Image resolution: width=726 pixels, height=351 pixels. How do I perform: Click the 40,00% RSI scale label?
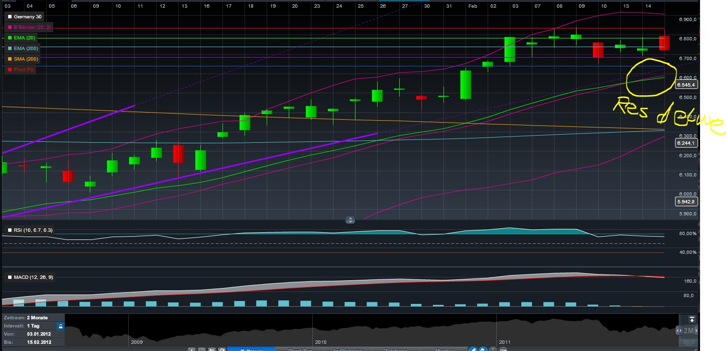tap(688, 252)
